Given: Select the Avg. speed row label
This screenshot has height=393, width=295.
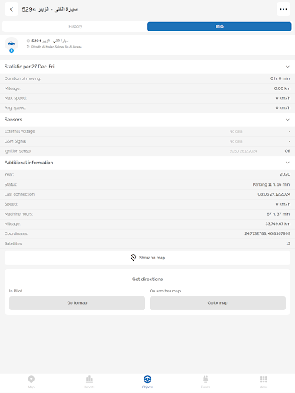Looking at the screenshot, I should tap(15, 107).
